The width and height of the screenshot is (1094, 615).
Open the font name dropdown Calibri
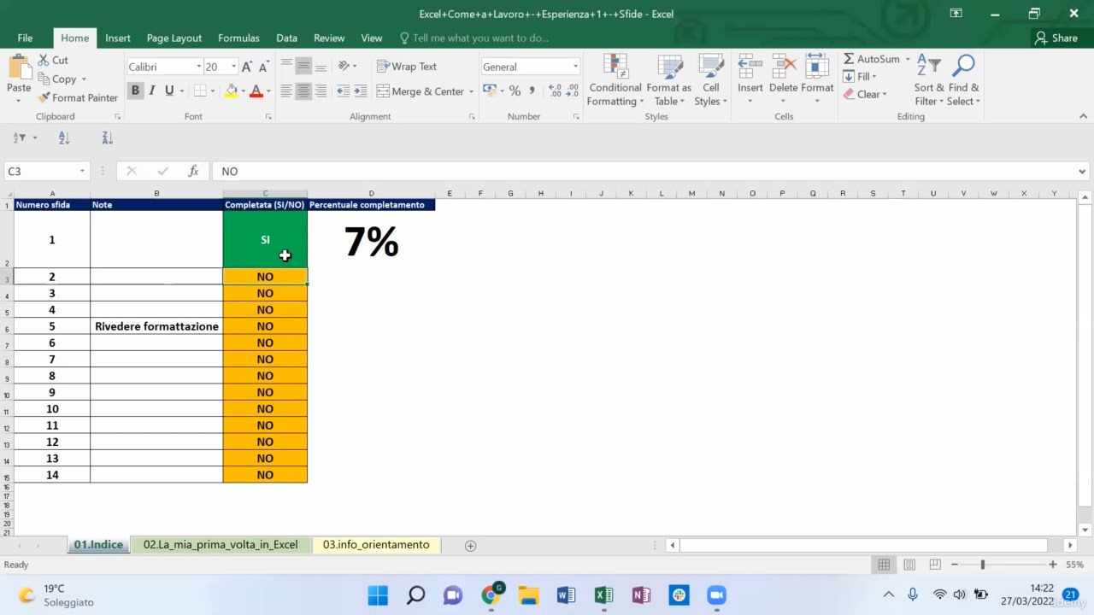coord(198,67)
